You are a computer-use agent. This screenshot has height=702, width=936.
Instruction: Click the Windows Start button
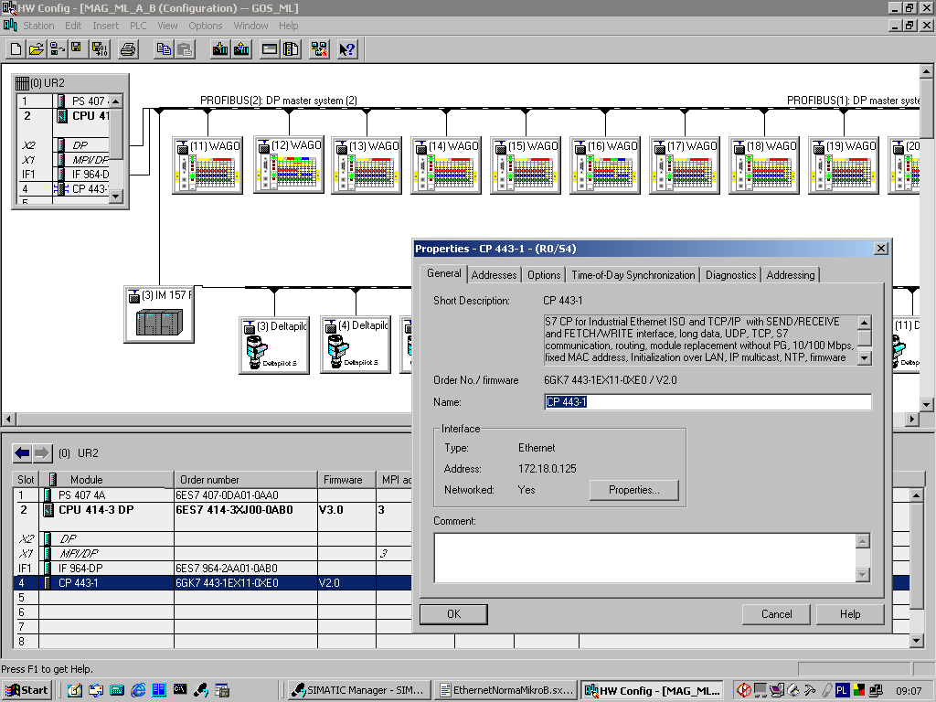pyautogui.click(x=27, y=690)
